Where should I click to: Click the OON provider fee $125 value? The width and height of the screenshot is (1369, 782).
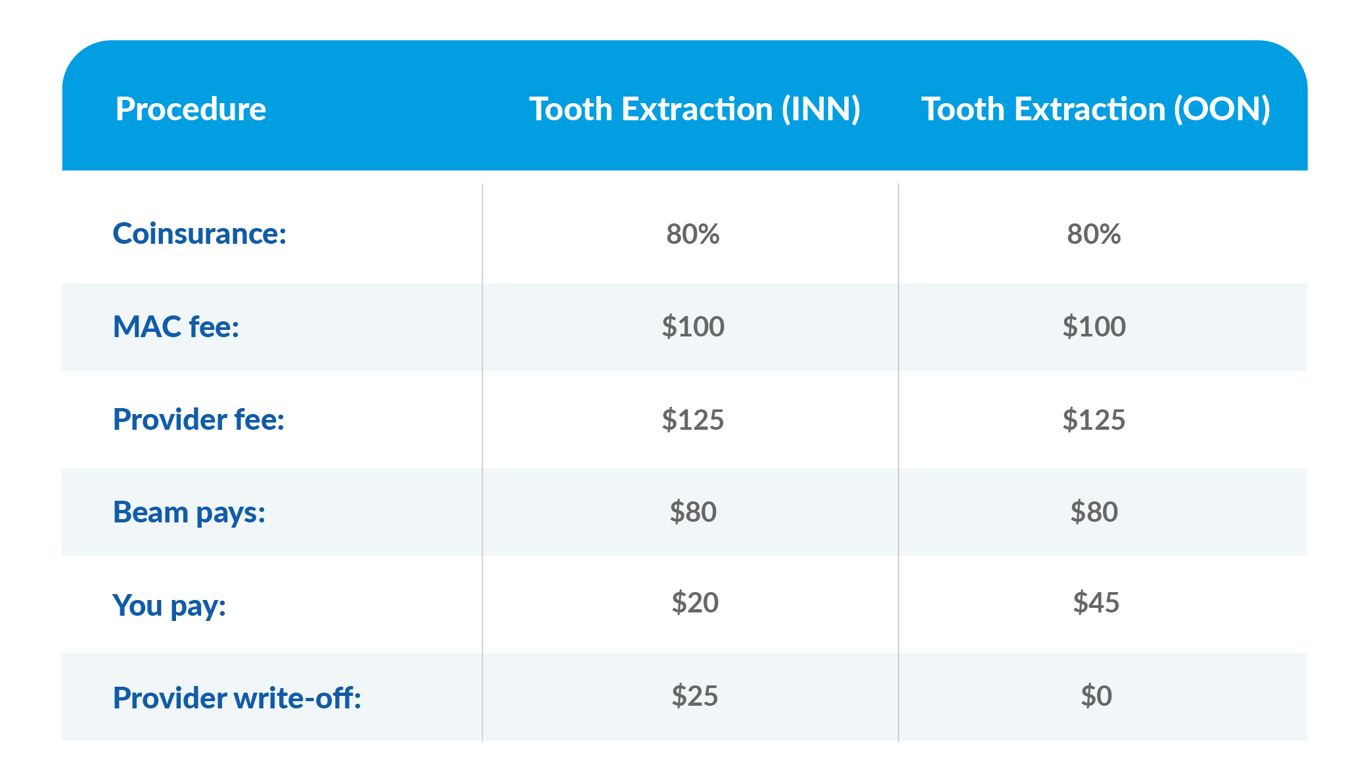pyautogui.click(x=1093, y=419)
